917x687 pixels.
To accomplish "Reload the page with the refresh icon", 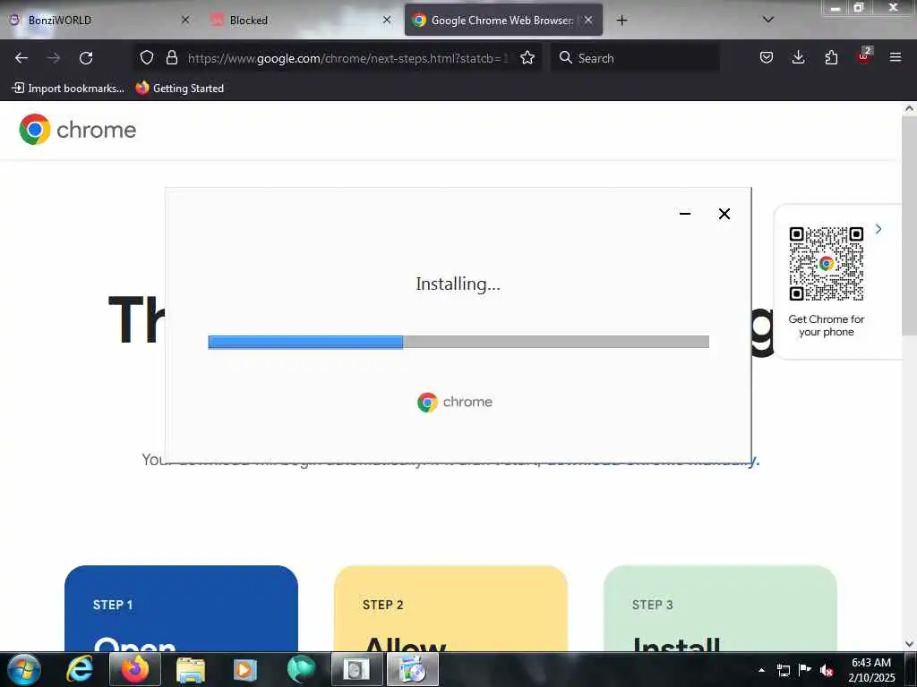I will click(x=86, y=58).
